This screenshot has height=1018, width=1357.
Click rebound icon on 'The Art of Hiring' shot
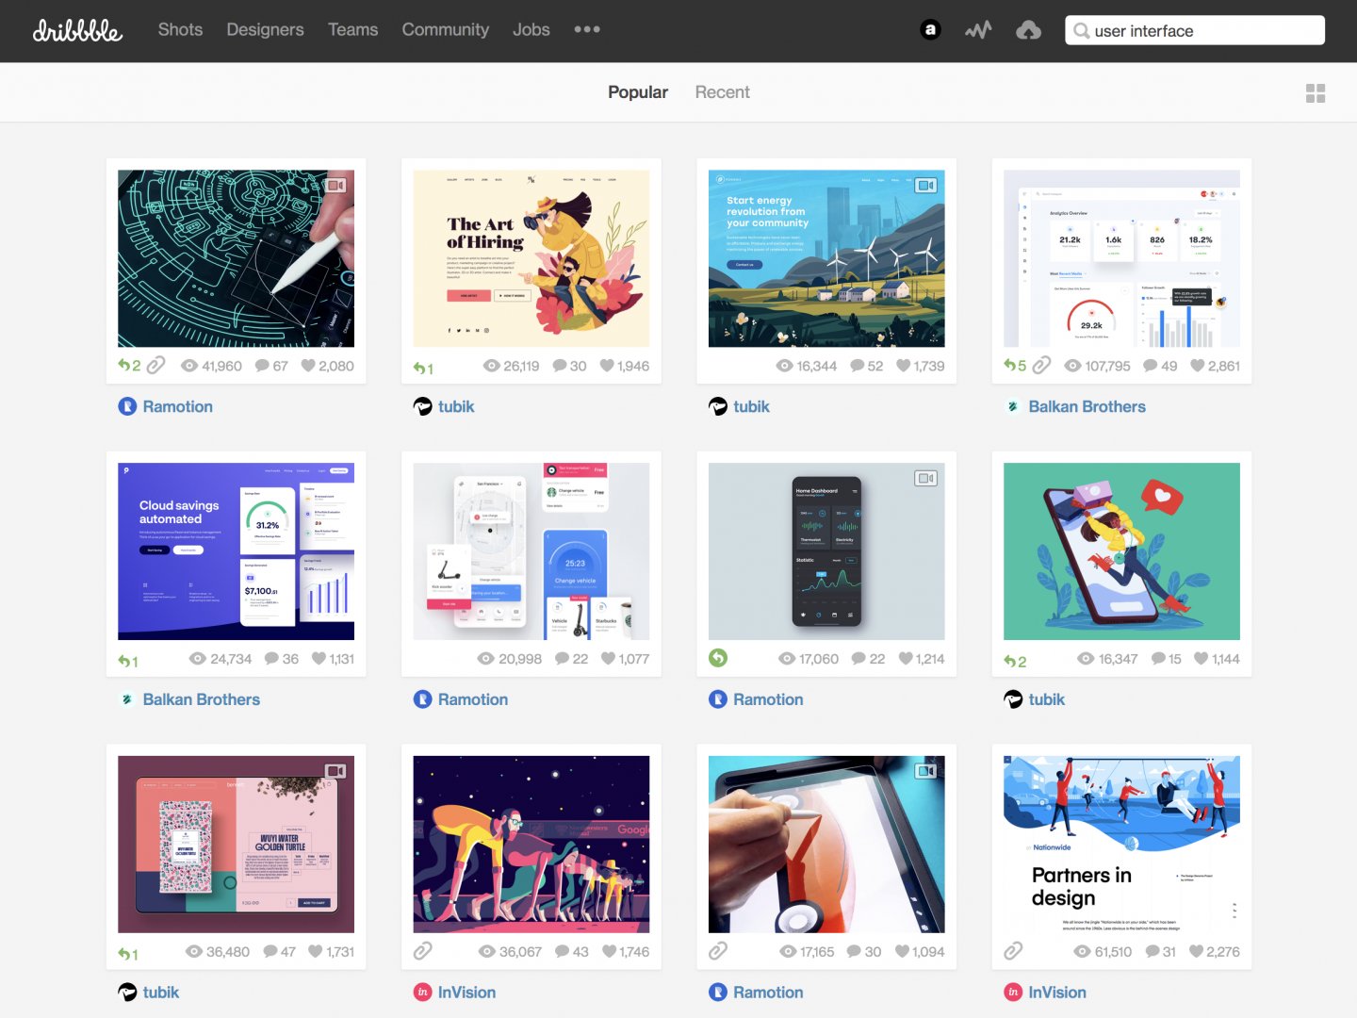423,368
